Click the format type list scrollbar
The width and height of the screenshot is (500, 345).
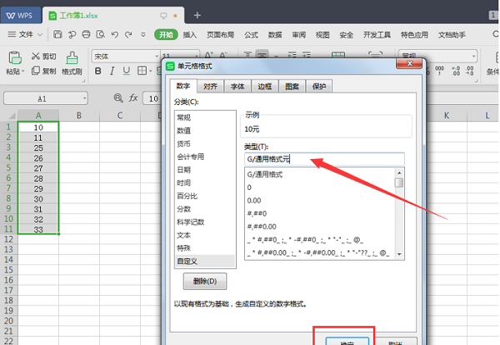399,212
